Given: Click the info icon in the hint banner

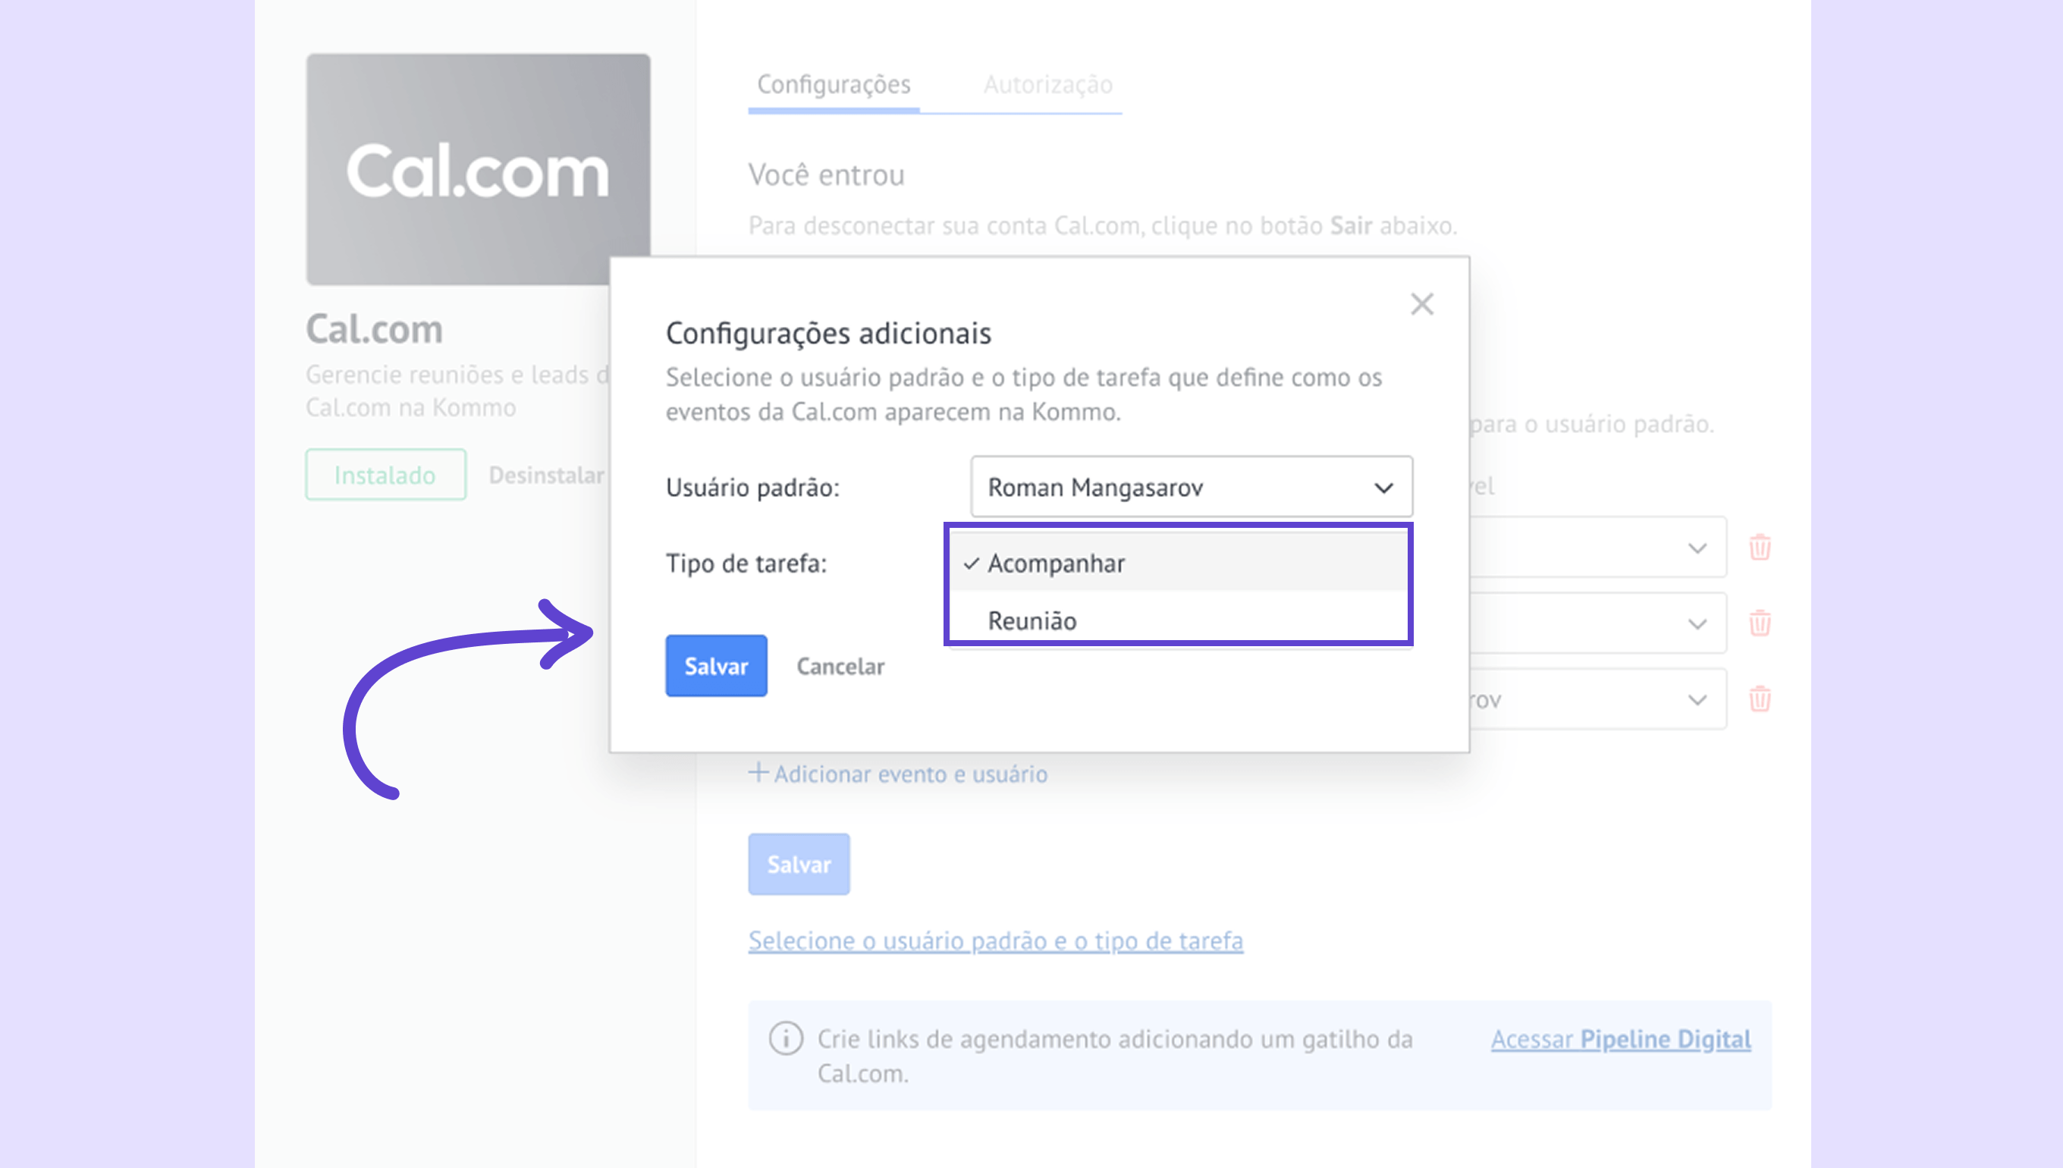Looking at the screenshot, I should pyautogui.click(x=786, y=1038).
